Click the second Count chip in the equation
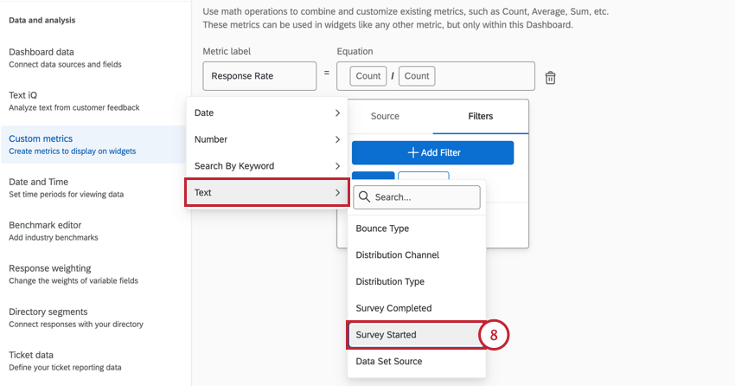The width and height of the screenshot is (735, 386). pos(416,76)
